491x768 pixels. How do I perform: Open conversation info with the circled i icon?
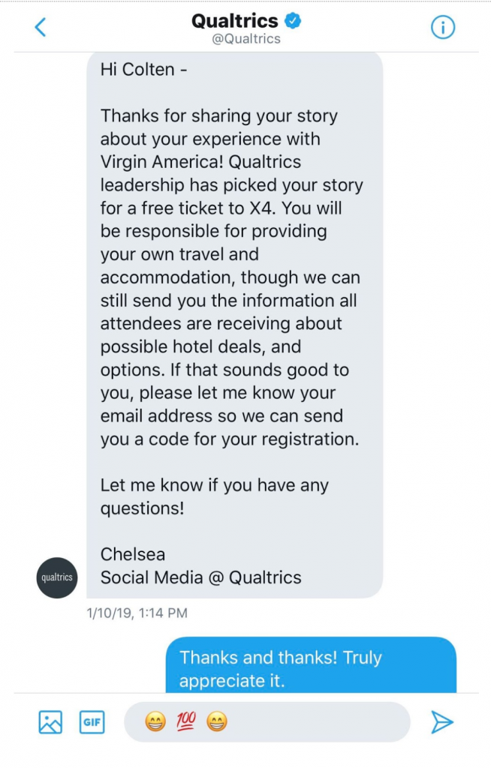(442, 28)
